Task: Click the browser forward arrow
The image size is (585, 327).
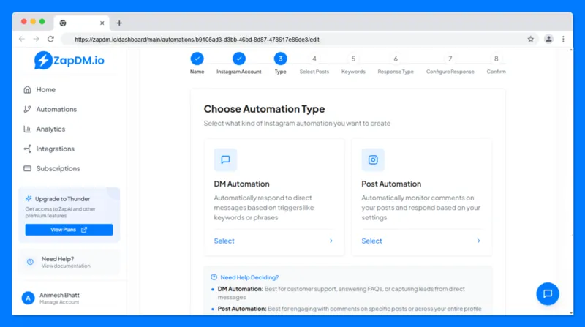Action: click(36, 39)
